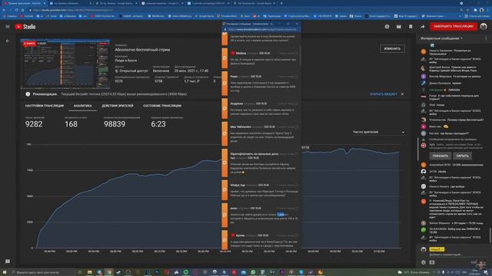Open the feedback icon at bottom left
This screenshot has height=276, width=492.
point(8,261)
